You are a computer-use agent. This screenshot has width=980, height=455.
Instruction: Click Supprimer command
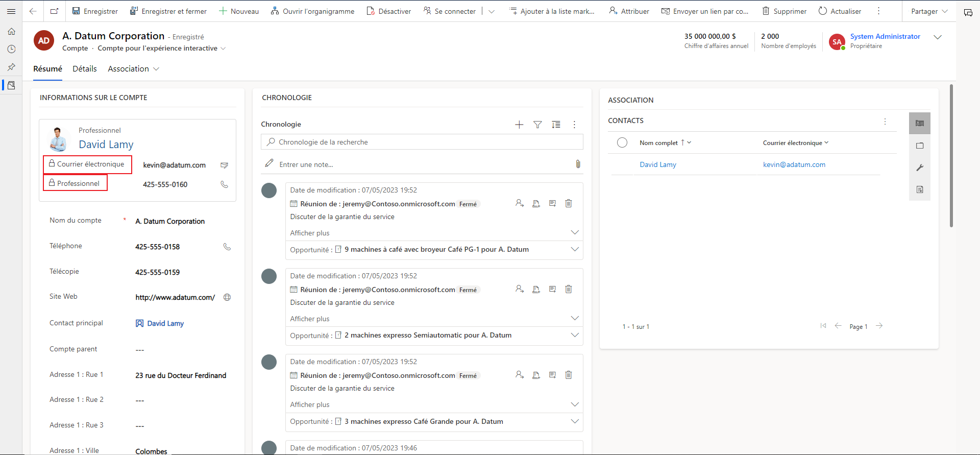click(x=785, y=11)
